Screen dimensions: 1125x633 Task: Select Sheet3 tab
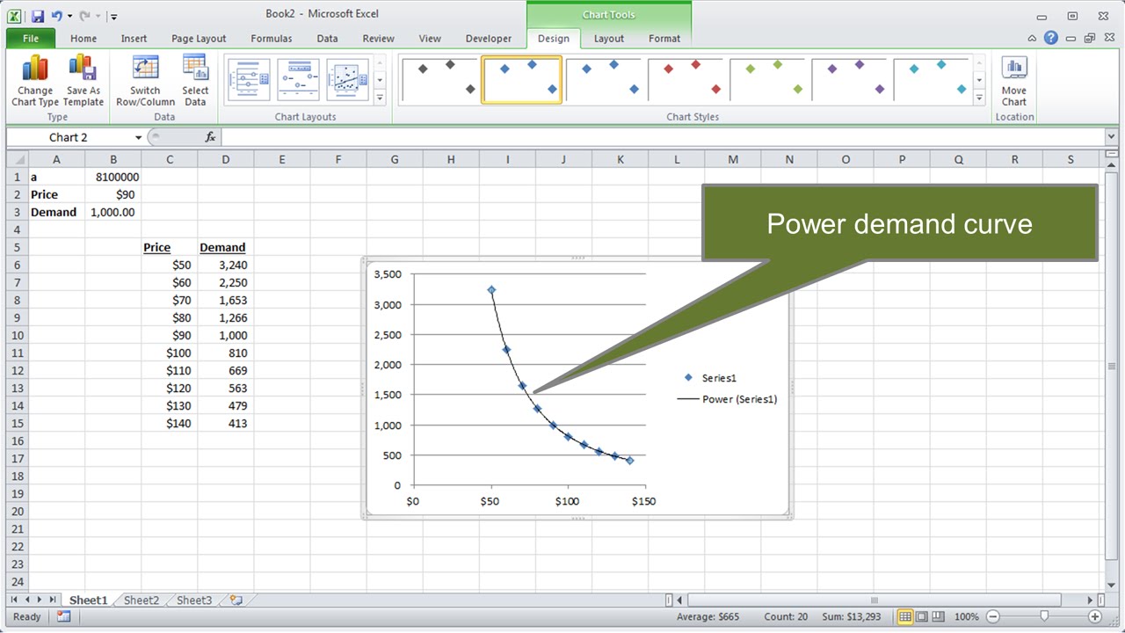coord(194,600)
